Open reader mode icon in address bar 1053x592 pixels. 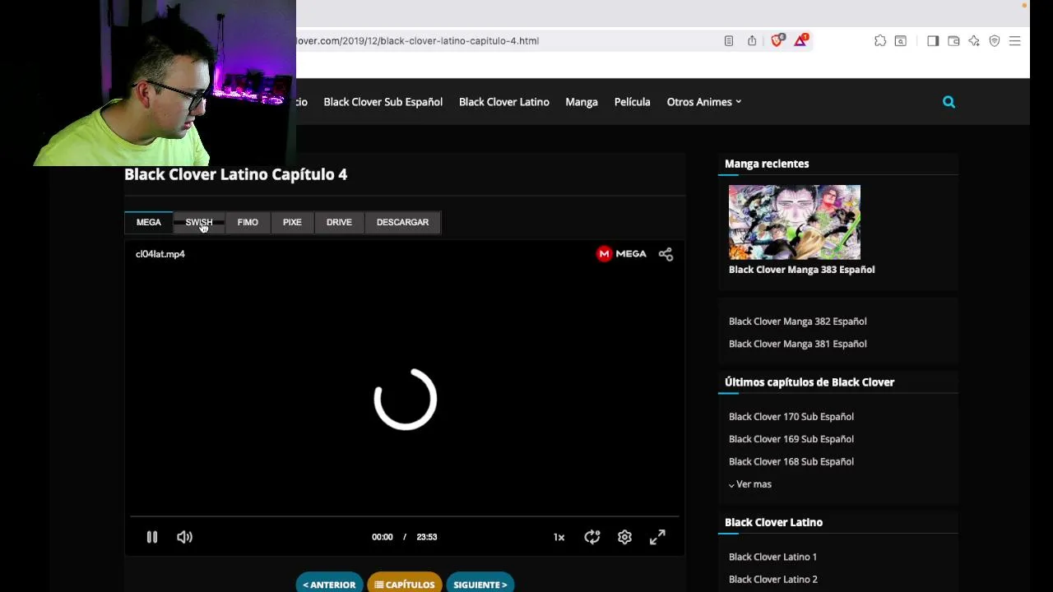[729, 40]
